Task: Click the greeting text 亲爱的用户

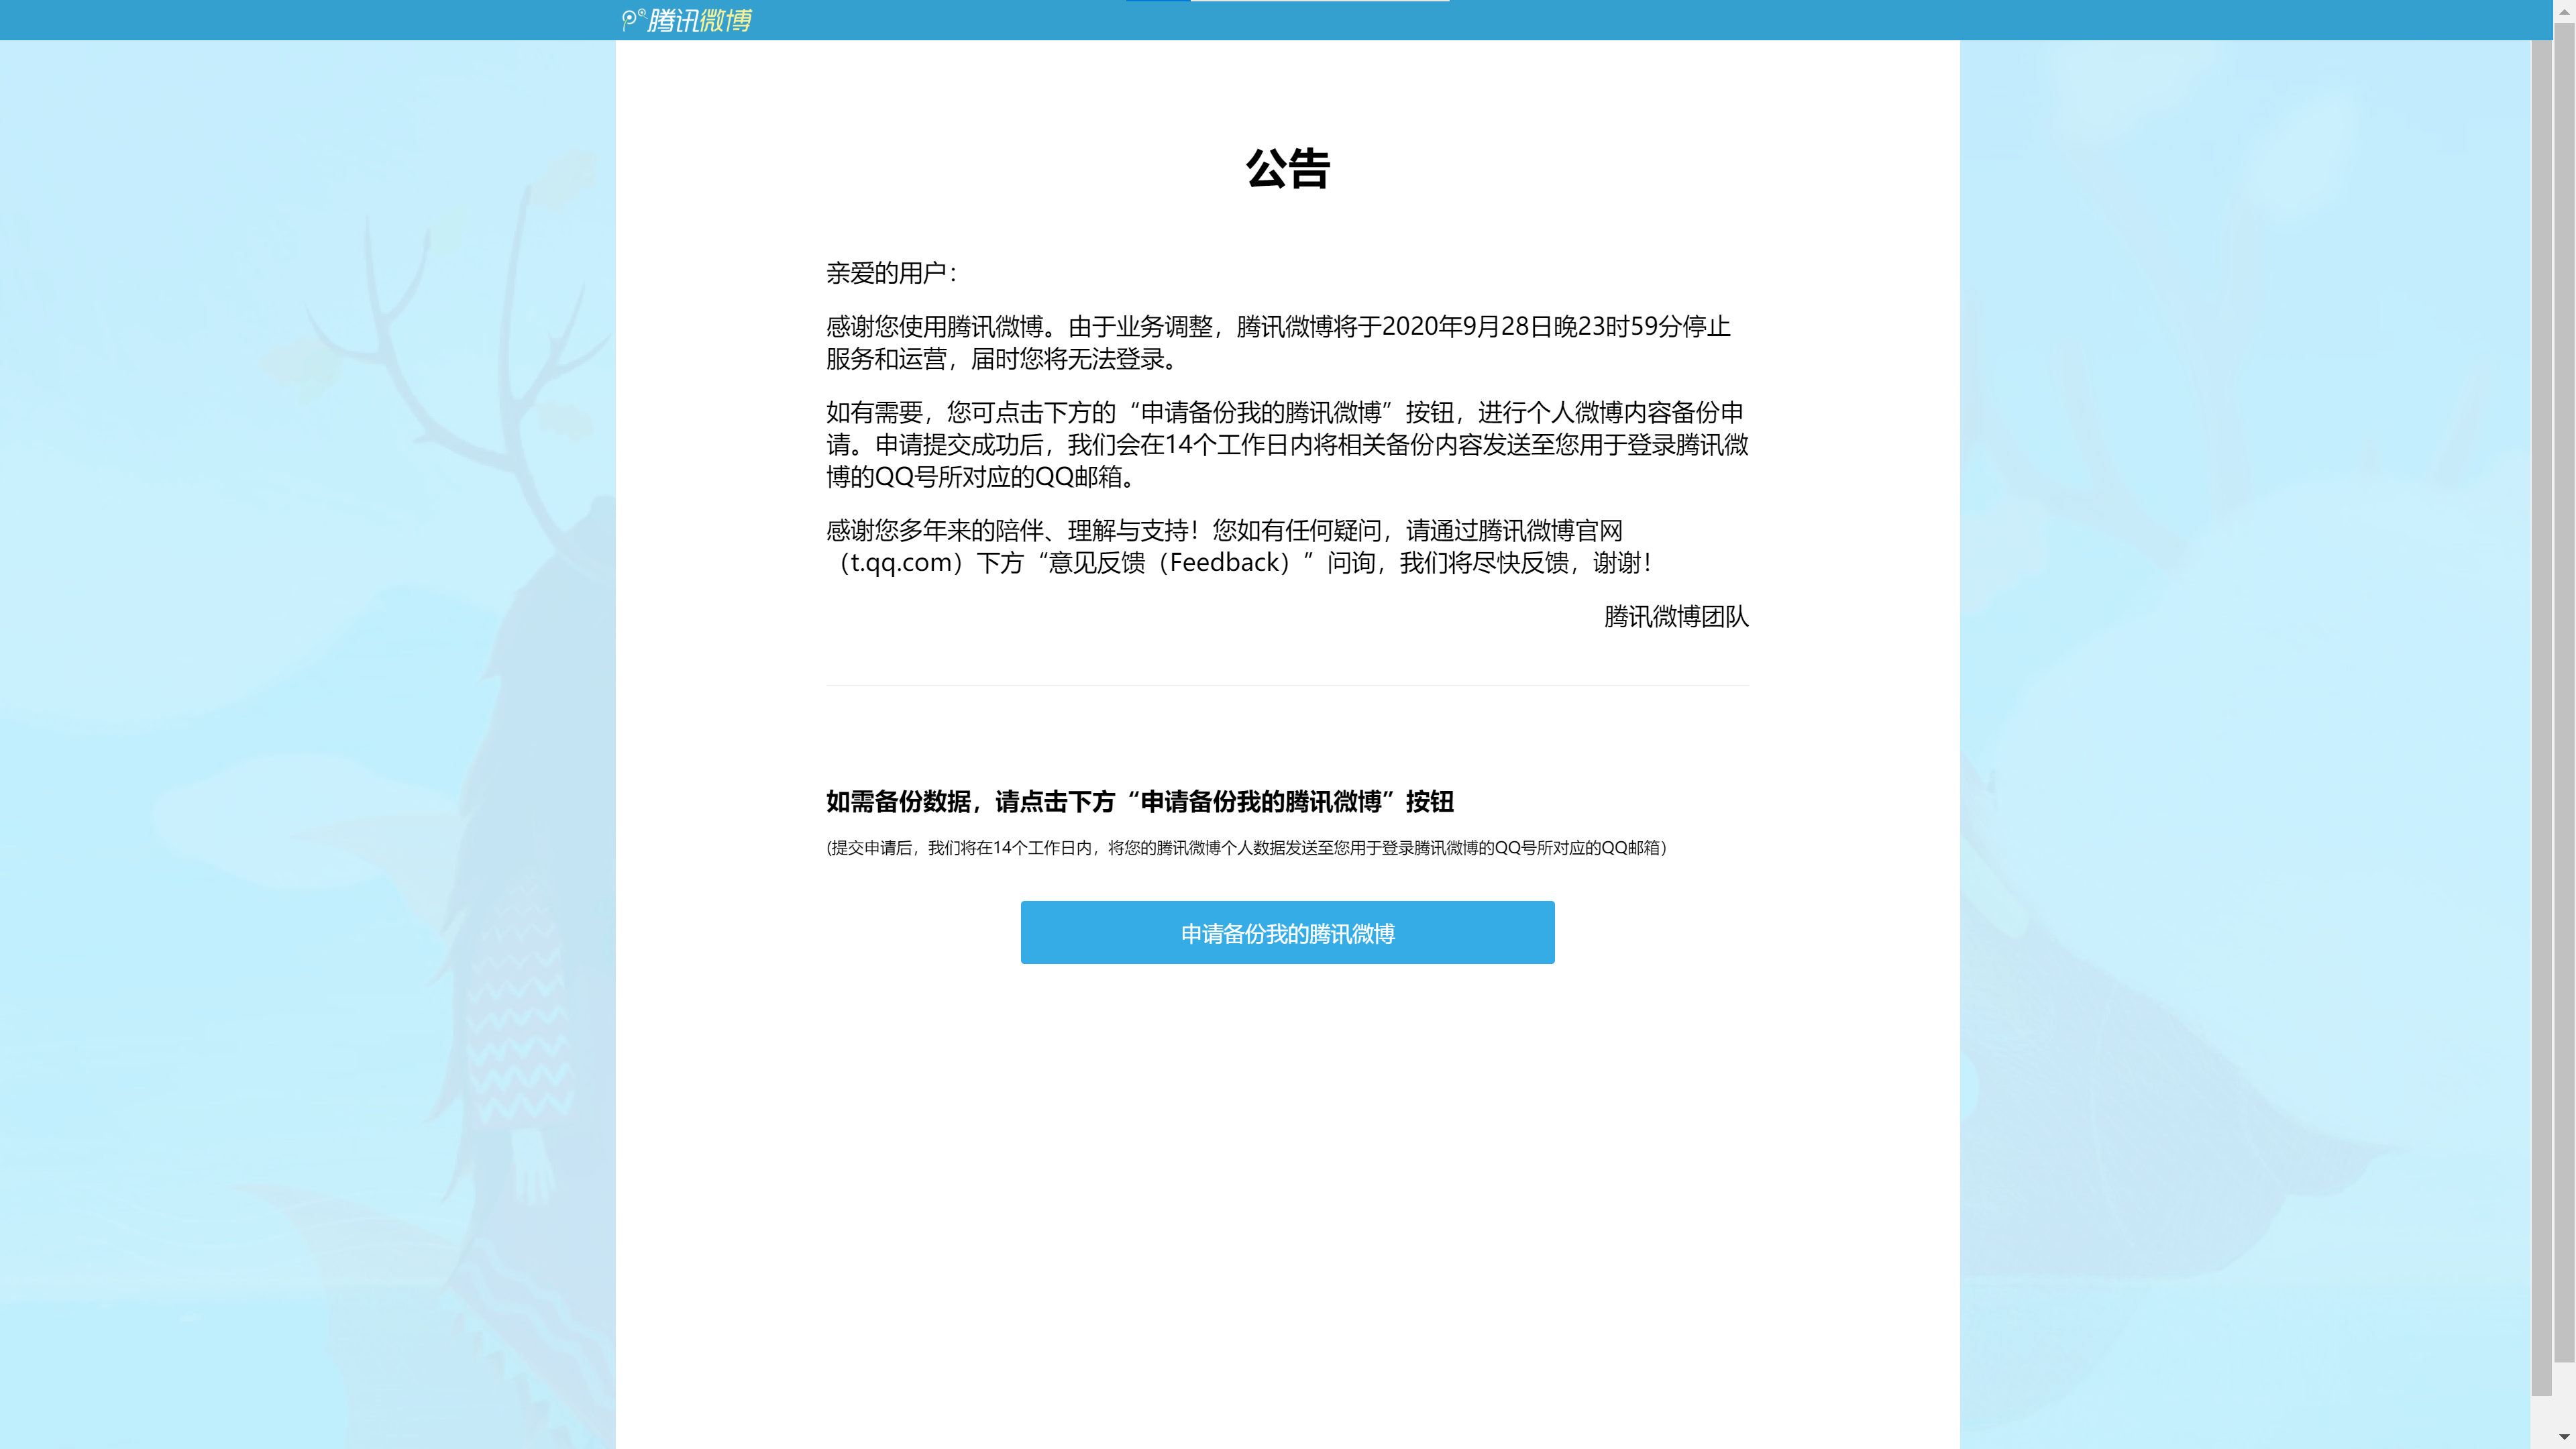Action: coord(891,272)
